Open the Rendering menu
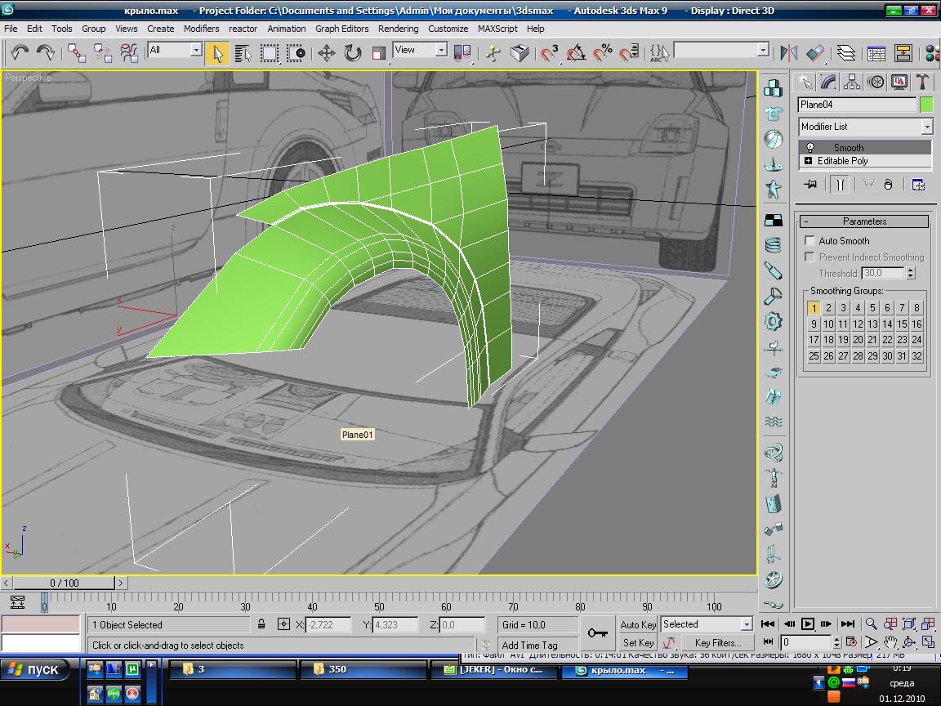Image resolution: width=941 pixels, height=706 pixels. pos(398,29)
